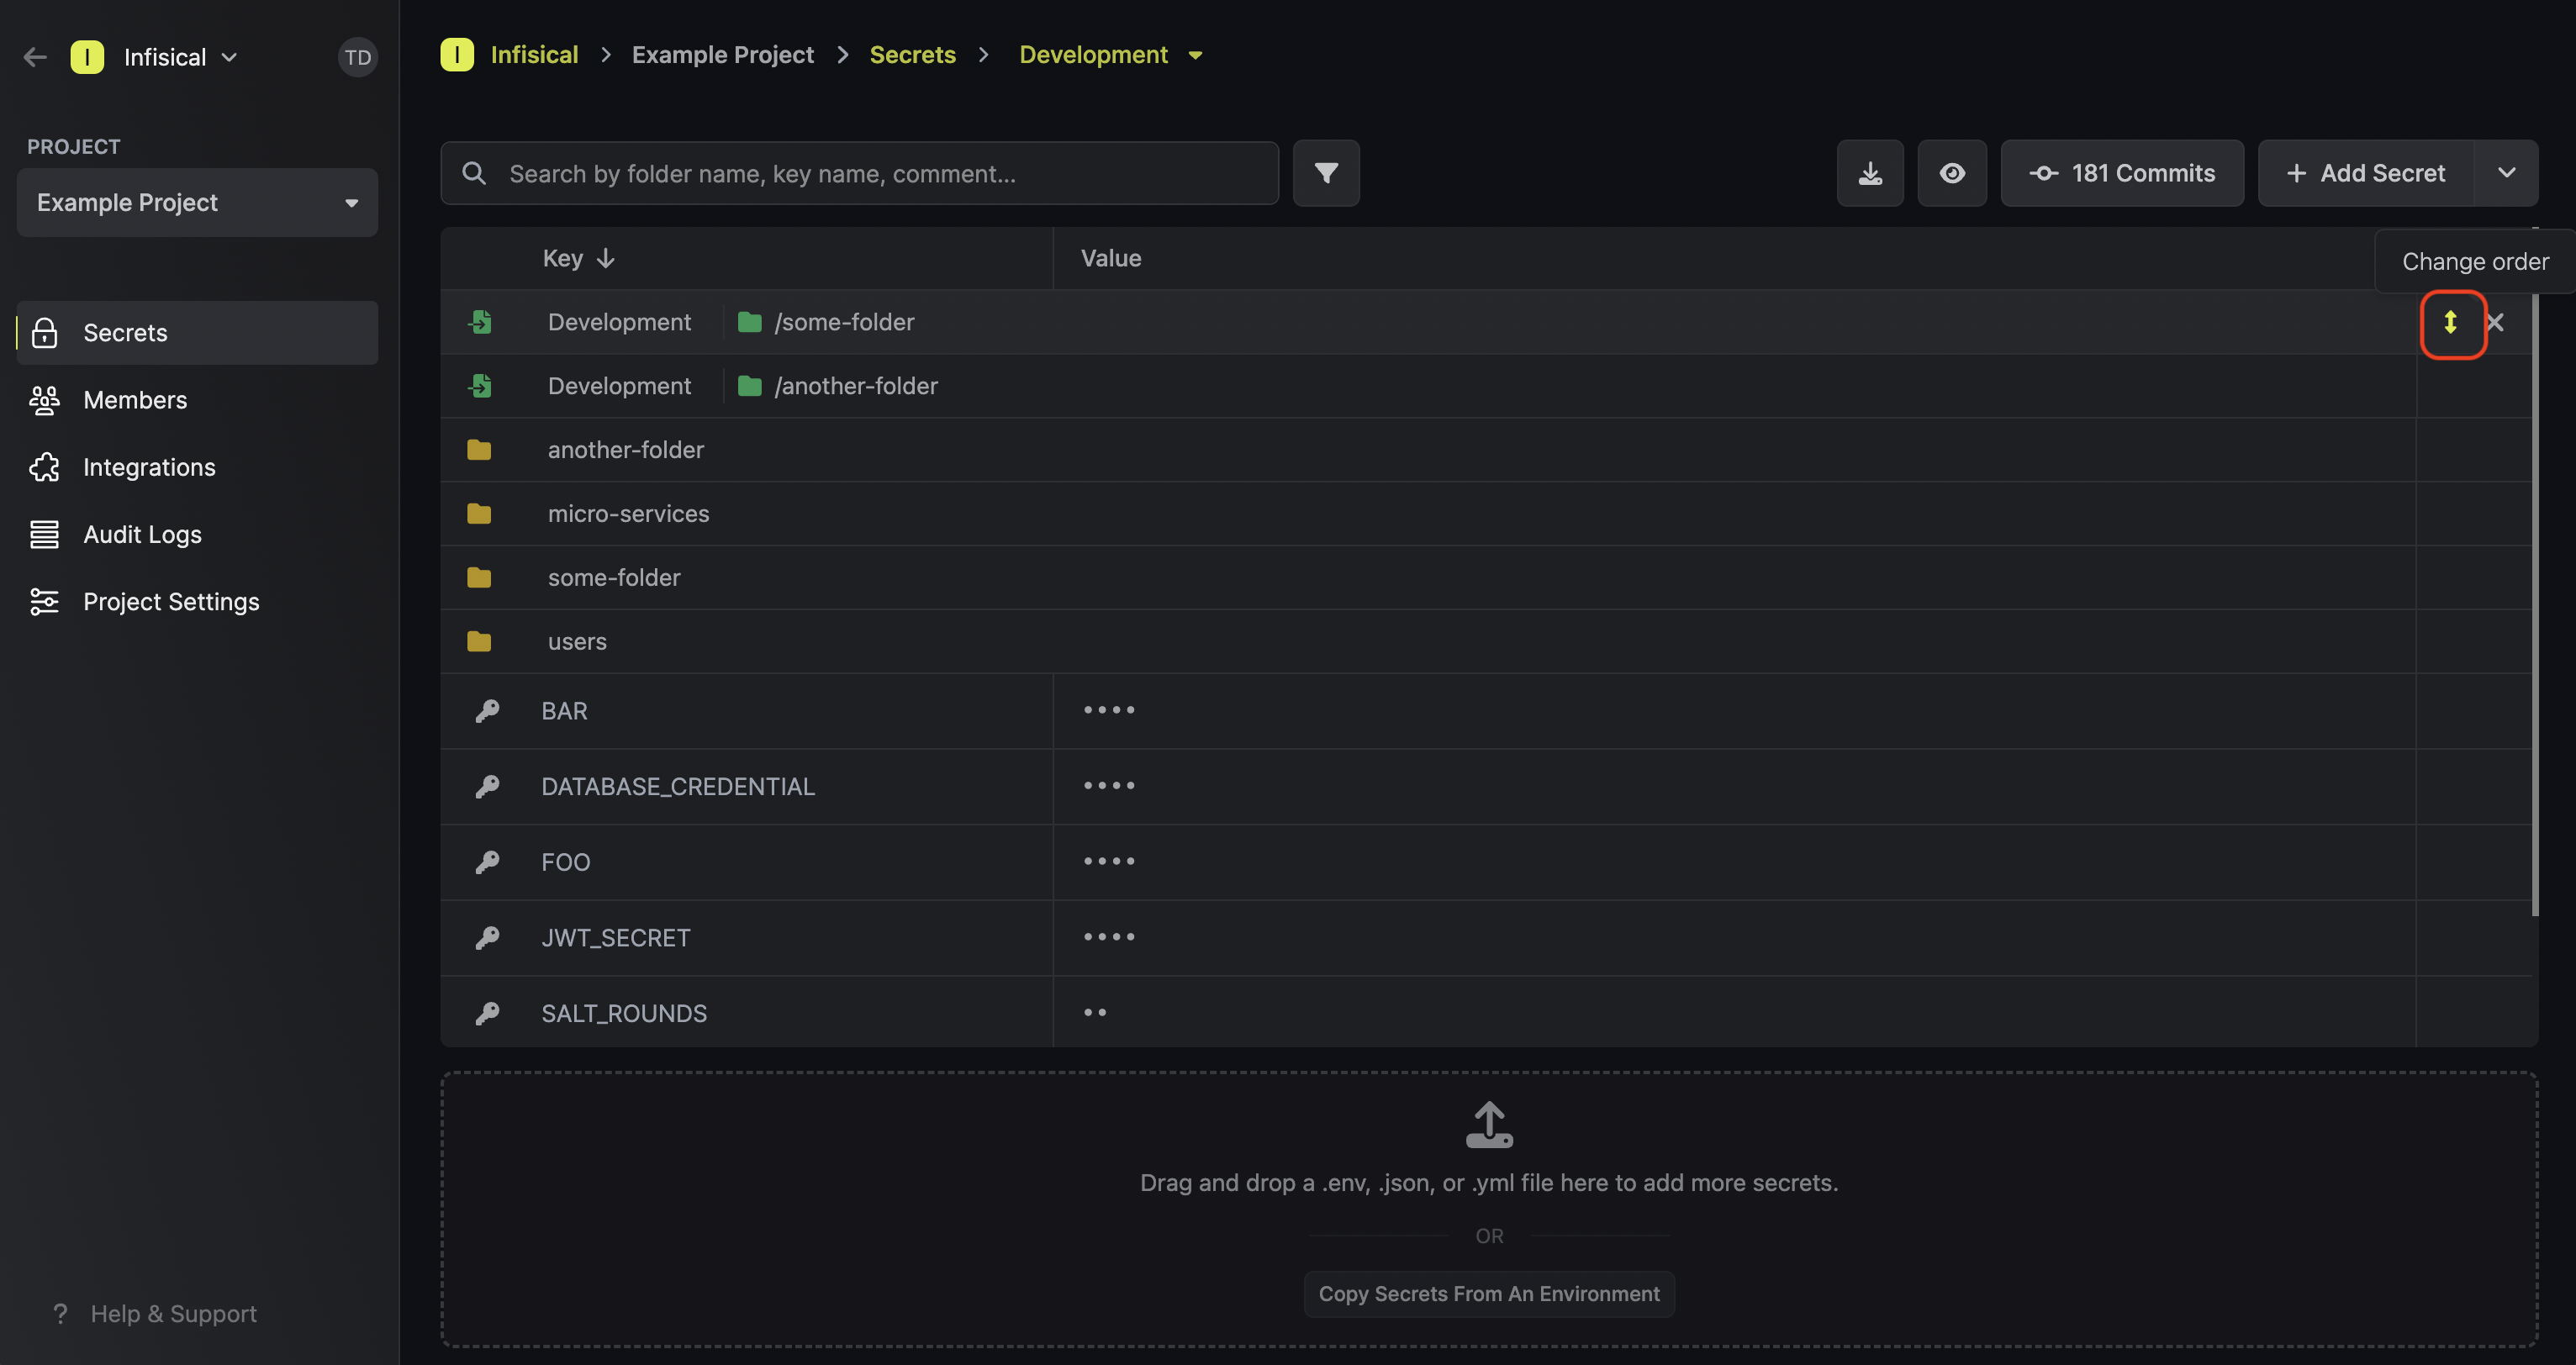Click Copy Secrets From An Environment
Image resolution: width=2576 pixels, height=1365 pixels.
pos(1489,1293)
